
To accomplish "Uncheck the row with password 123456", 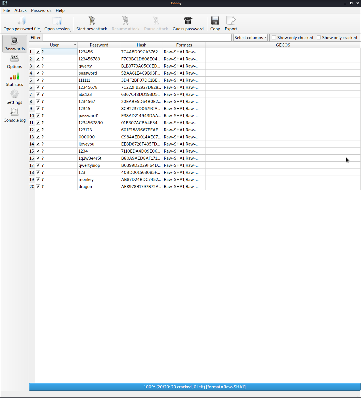I will point(38,52).
